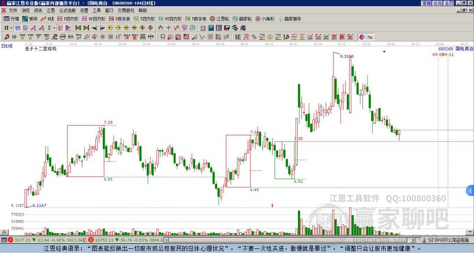Screen dimensions: 474x253
Task: Open the 设置 menu
Action: (x=84, y=11)
